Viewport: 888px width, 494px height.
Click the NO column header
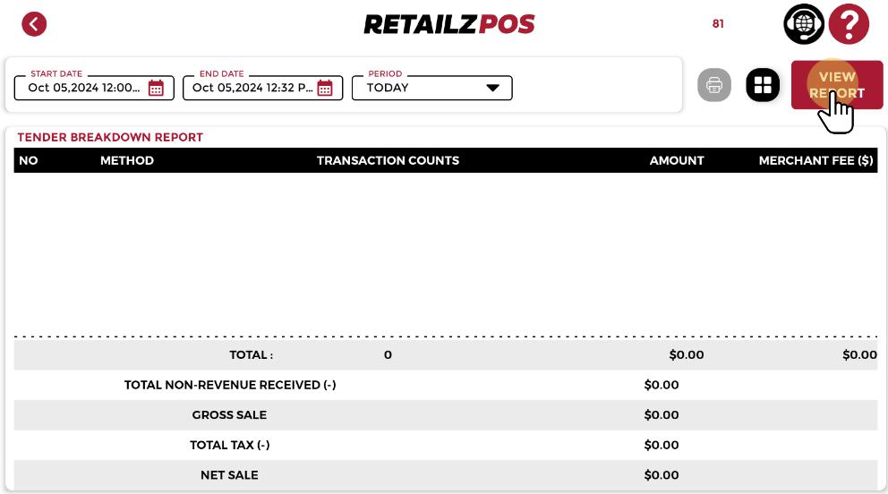click(x=29, y=160)
